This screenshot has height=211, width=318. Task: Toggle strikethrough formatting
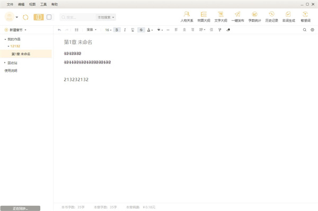141,30
